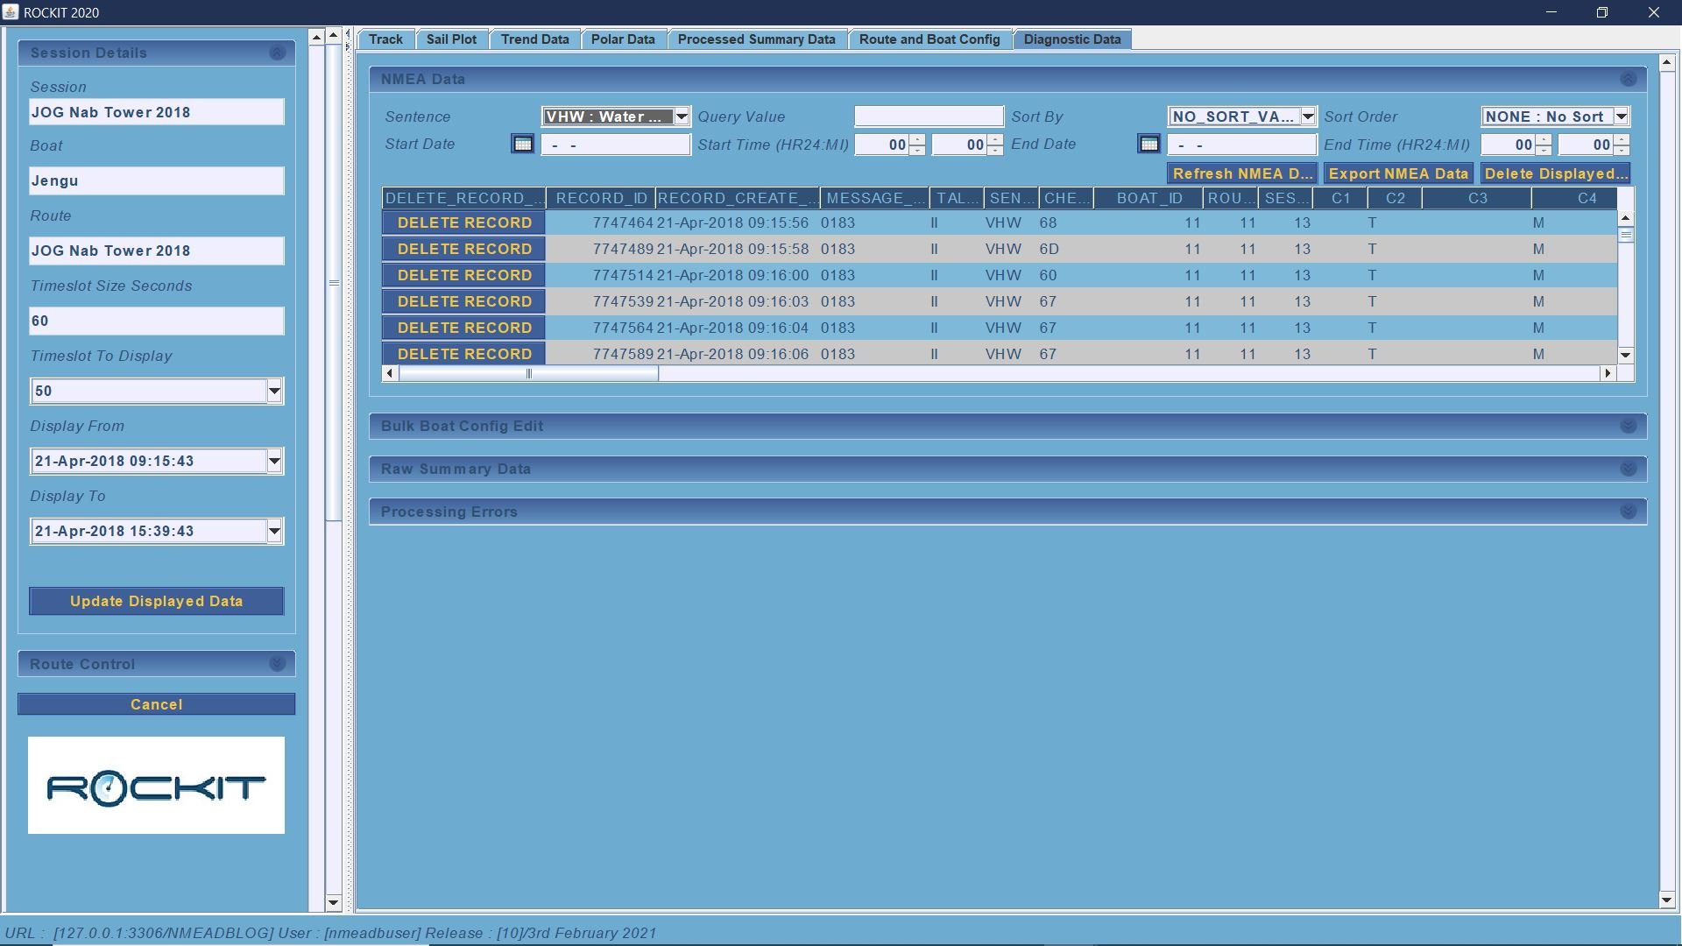This screenshot has width=1682, height=946.
Task: Decrease the End Time minute spinner
Action: 1622,151
